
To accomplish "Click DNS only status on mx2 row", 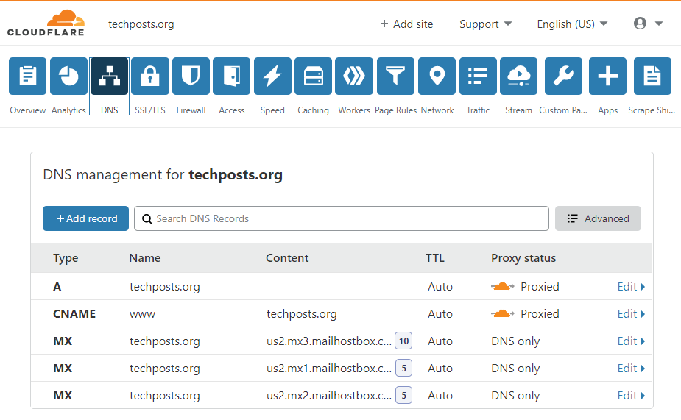I will coord(515,396).
